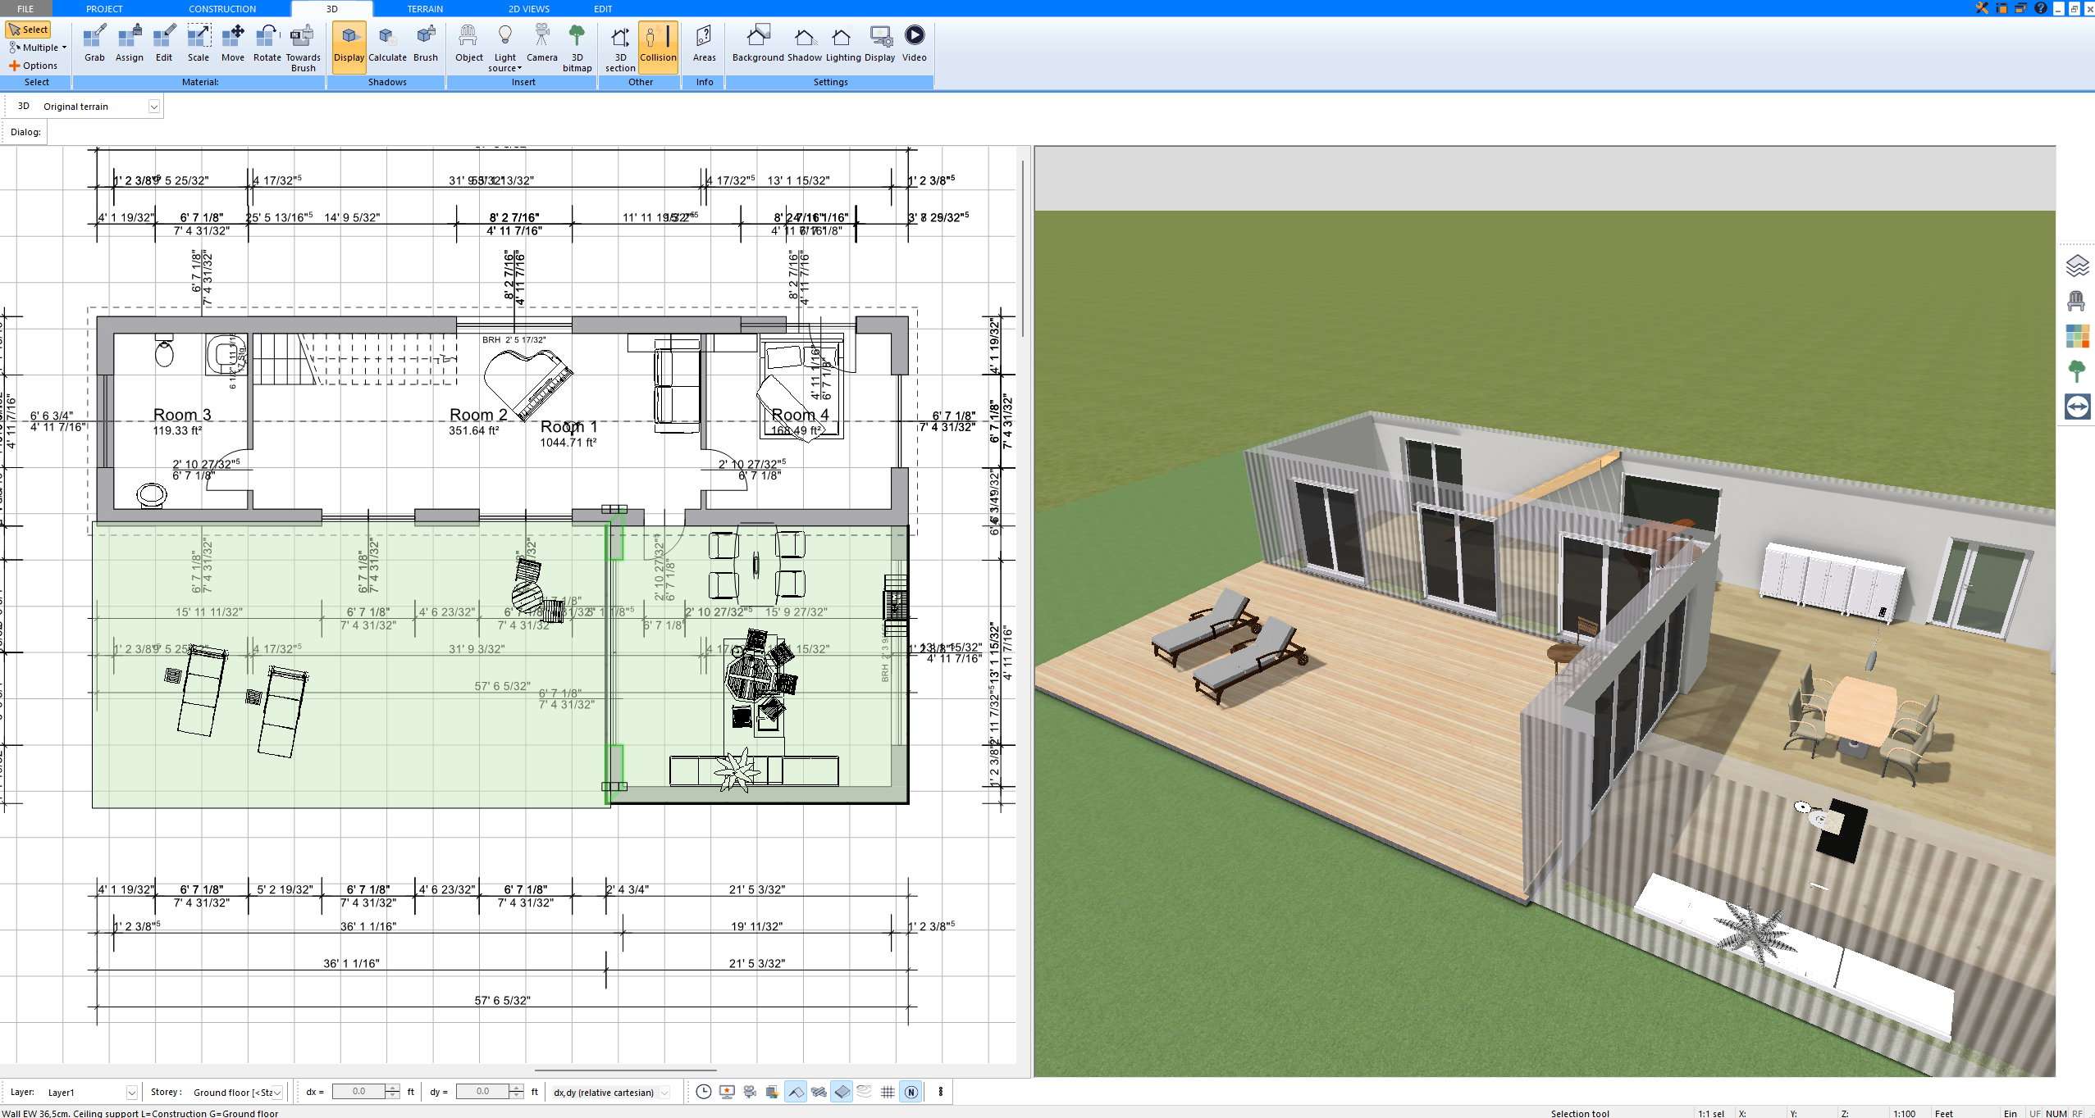Toggle the Select mode button

tap(29, 30)
